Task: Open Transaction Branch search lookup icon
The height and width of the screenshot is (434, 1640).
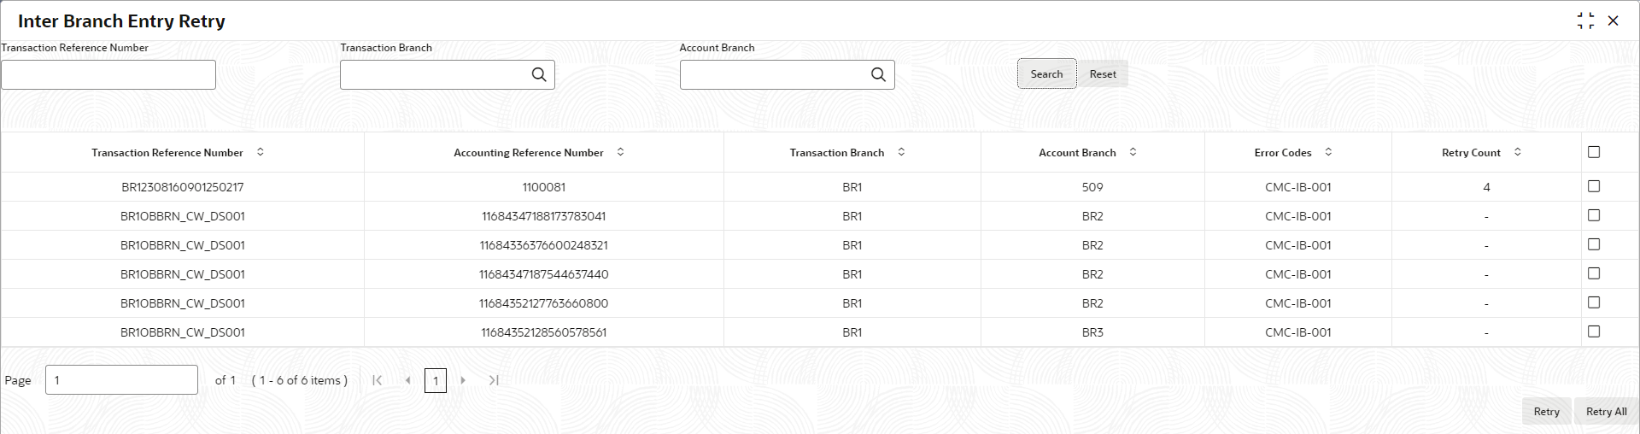Action: pos(539,74)
